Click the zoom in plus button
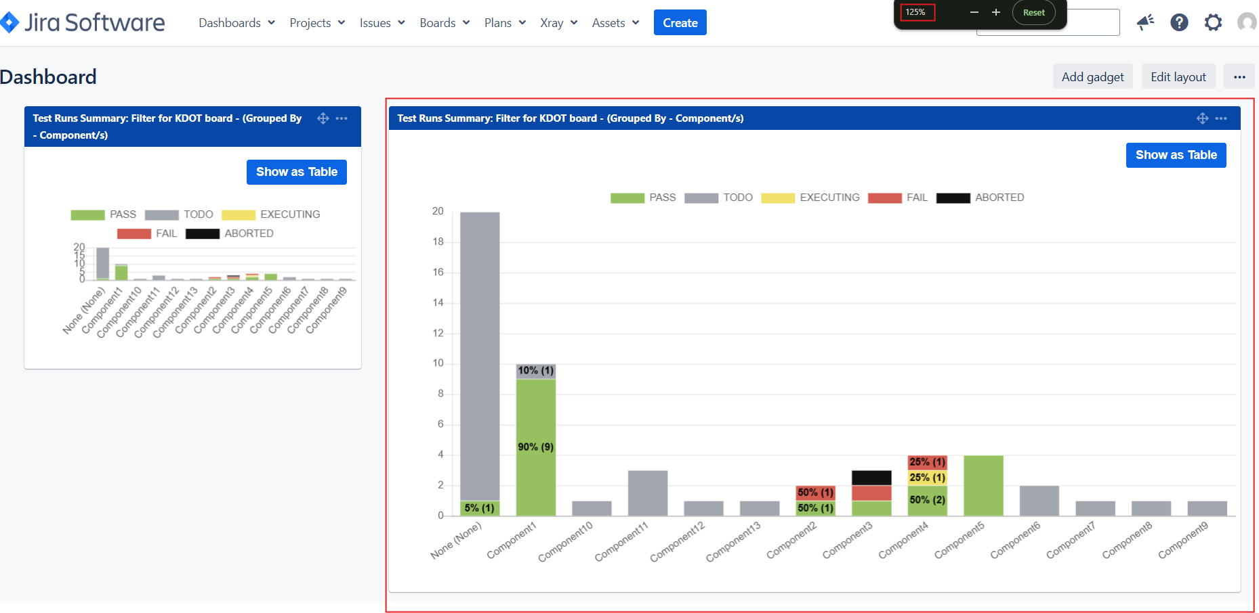The image size is (1259, 613). click(996, 12)
